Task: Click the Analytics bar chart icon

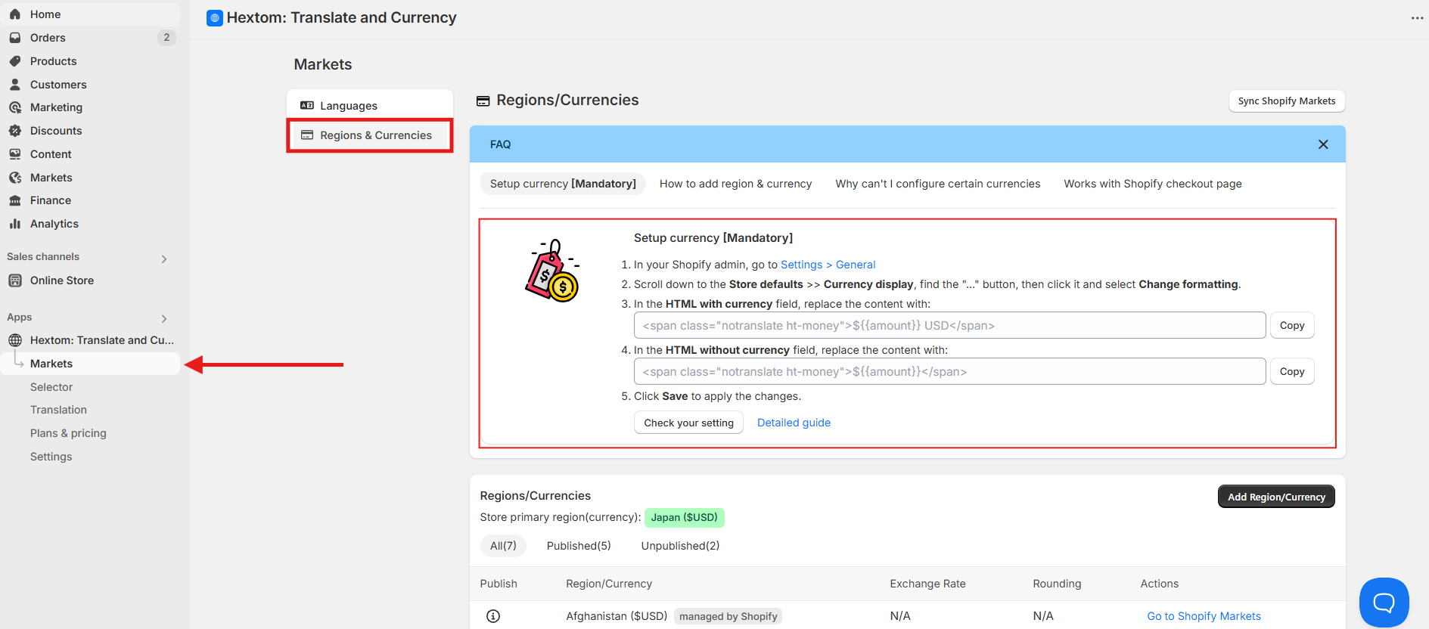Action: point(15,224)
